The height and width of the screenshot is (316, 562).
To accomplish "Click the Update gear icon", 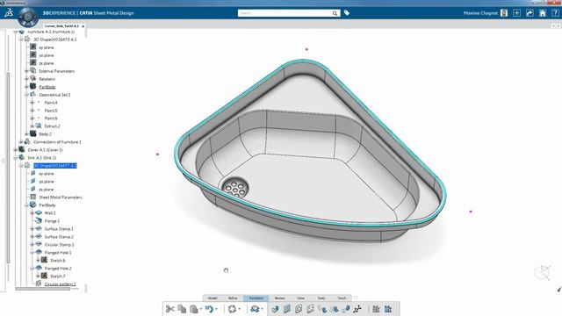I will pos(232,309).
